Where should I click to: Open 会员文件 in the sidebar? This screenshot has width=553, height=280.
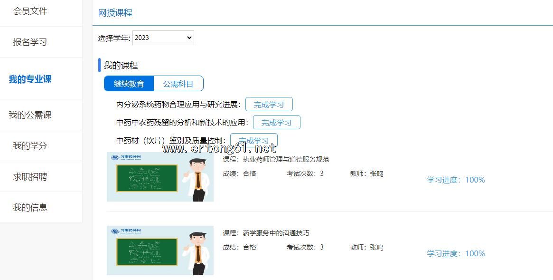(30, 11)
